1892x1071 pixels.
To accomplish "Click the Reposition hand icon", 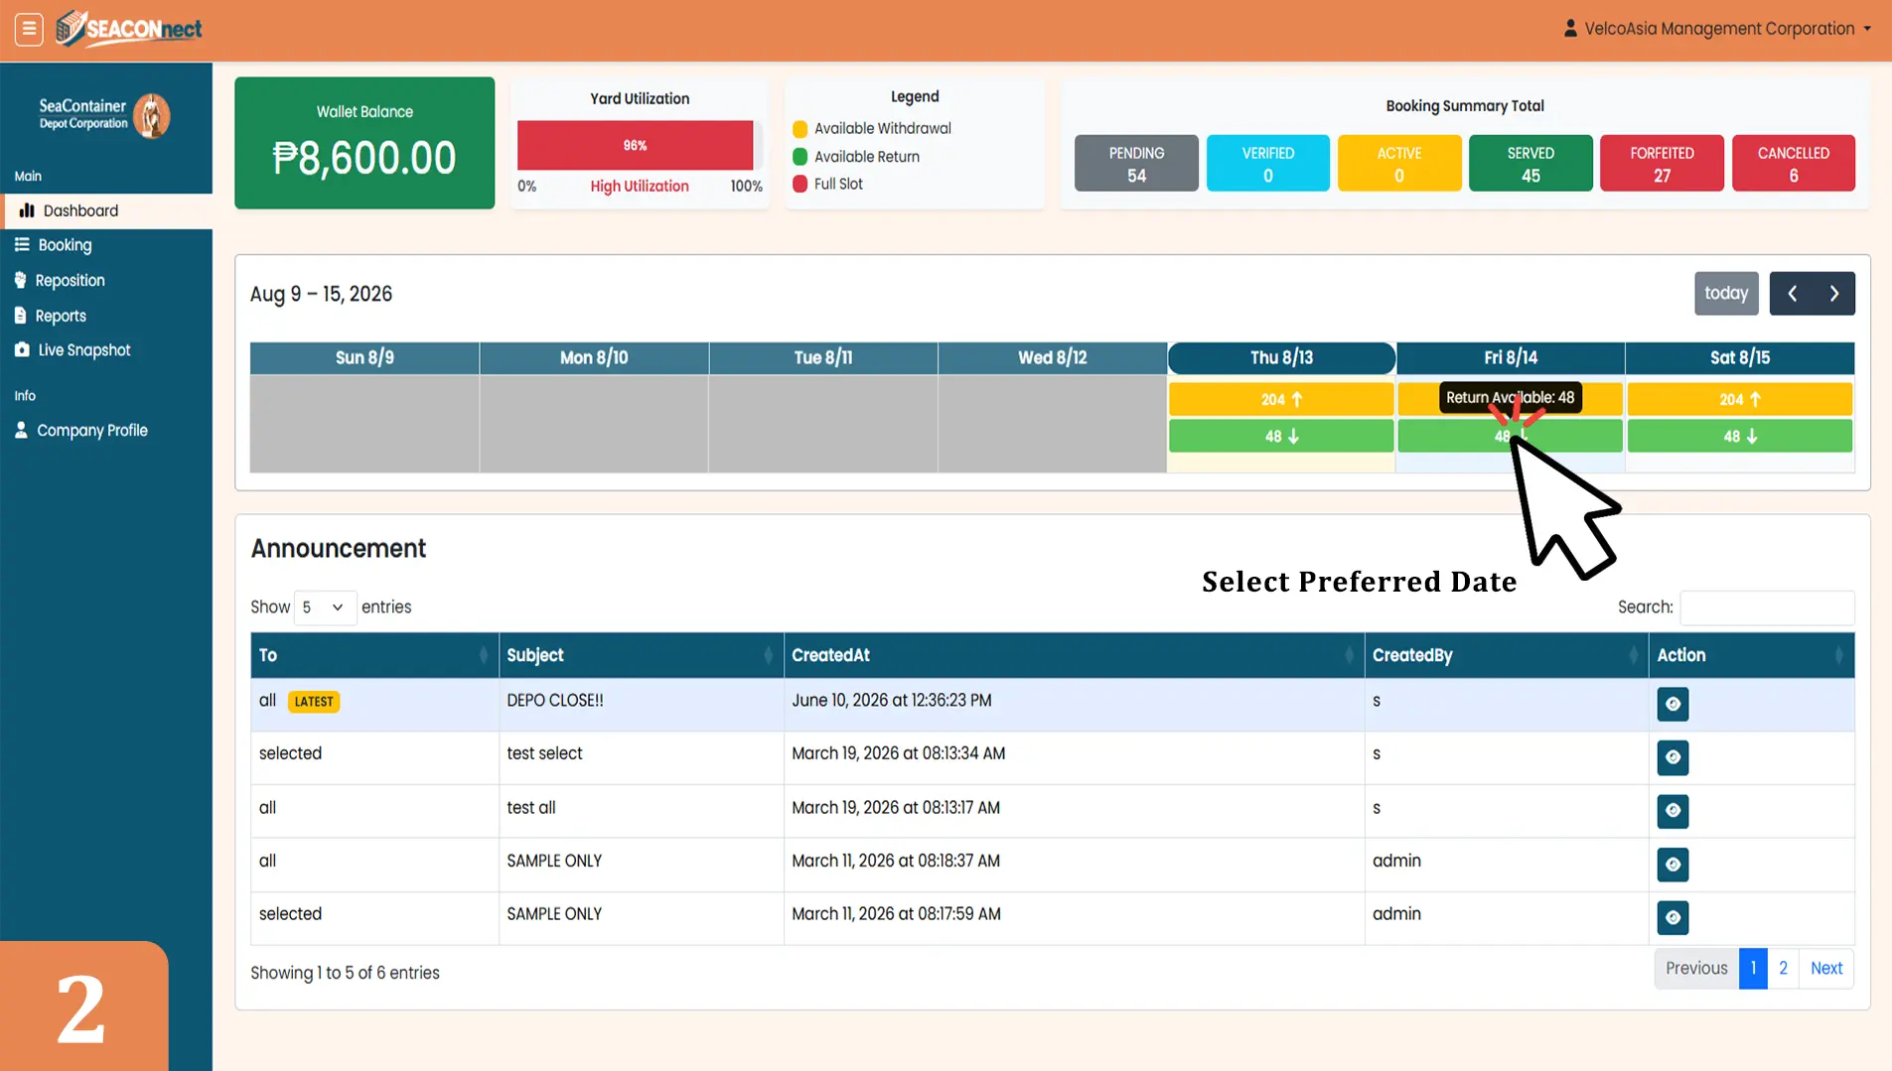I will click(x=20, y=280).
